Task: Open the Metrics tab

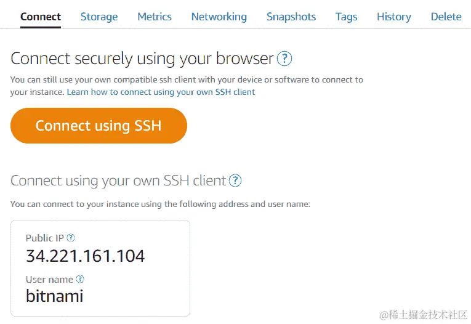Action: pyautogui.click(x=155, y=17)
